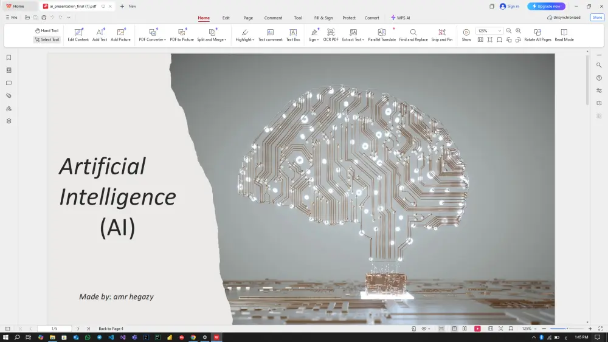Open WPS AI assistant
Image resolution: width=608 pixels, height=342 pixels.
coord(401,18)
